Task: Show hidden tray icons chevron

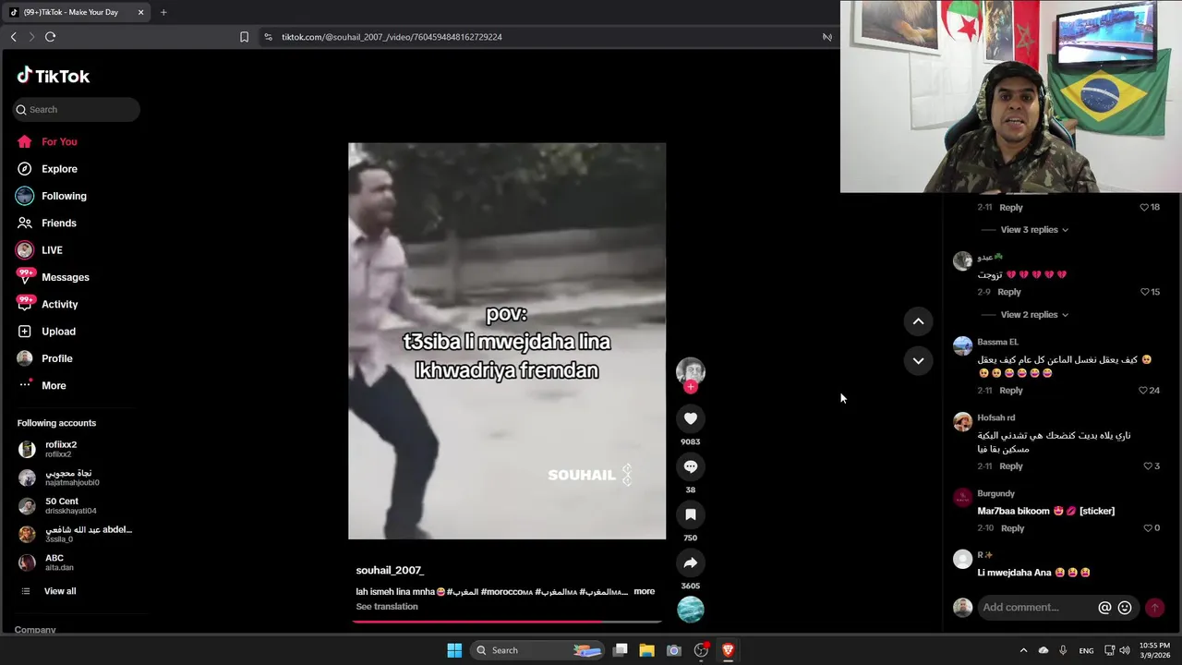Action: click(x=1023, y=650)
